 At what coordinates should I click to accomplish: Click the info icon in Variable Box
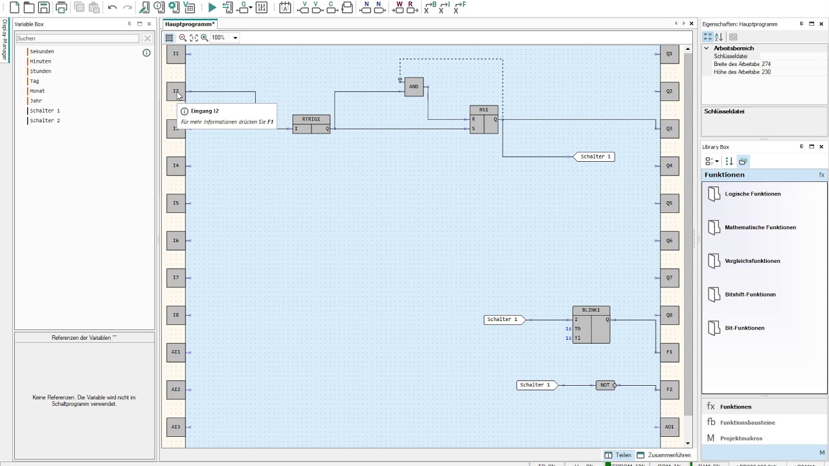146,52
